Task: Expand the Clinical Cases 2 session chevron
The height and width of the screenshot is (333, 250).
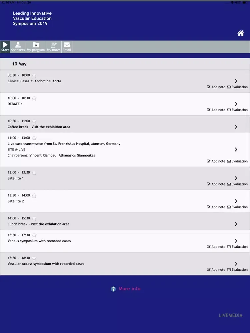Action: click(x=236, y=81)
